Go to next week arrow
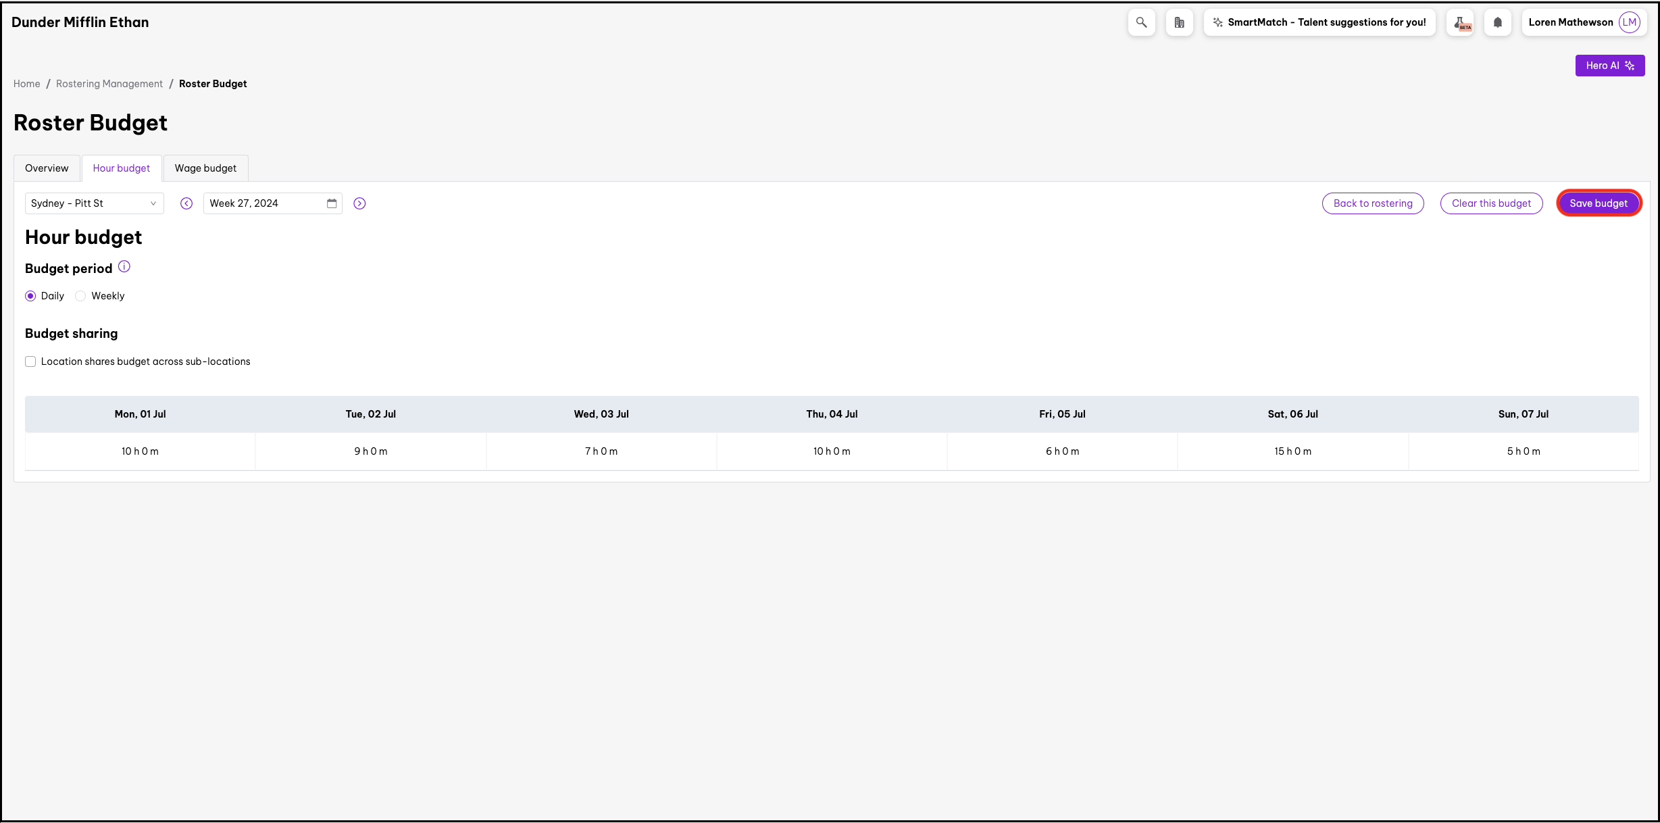Image resolution: width=1660 pixels, height=823 pixels. tap(359, 203)
